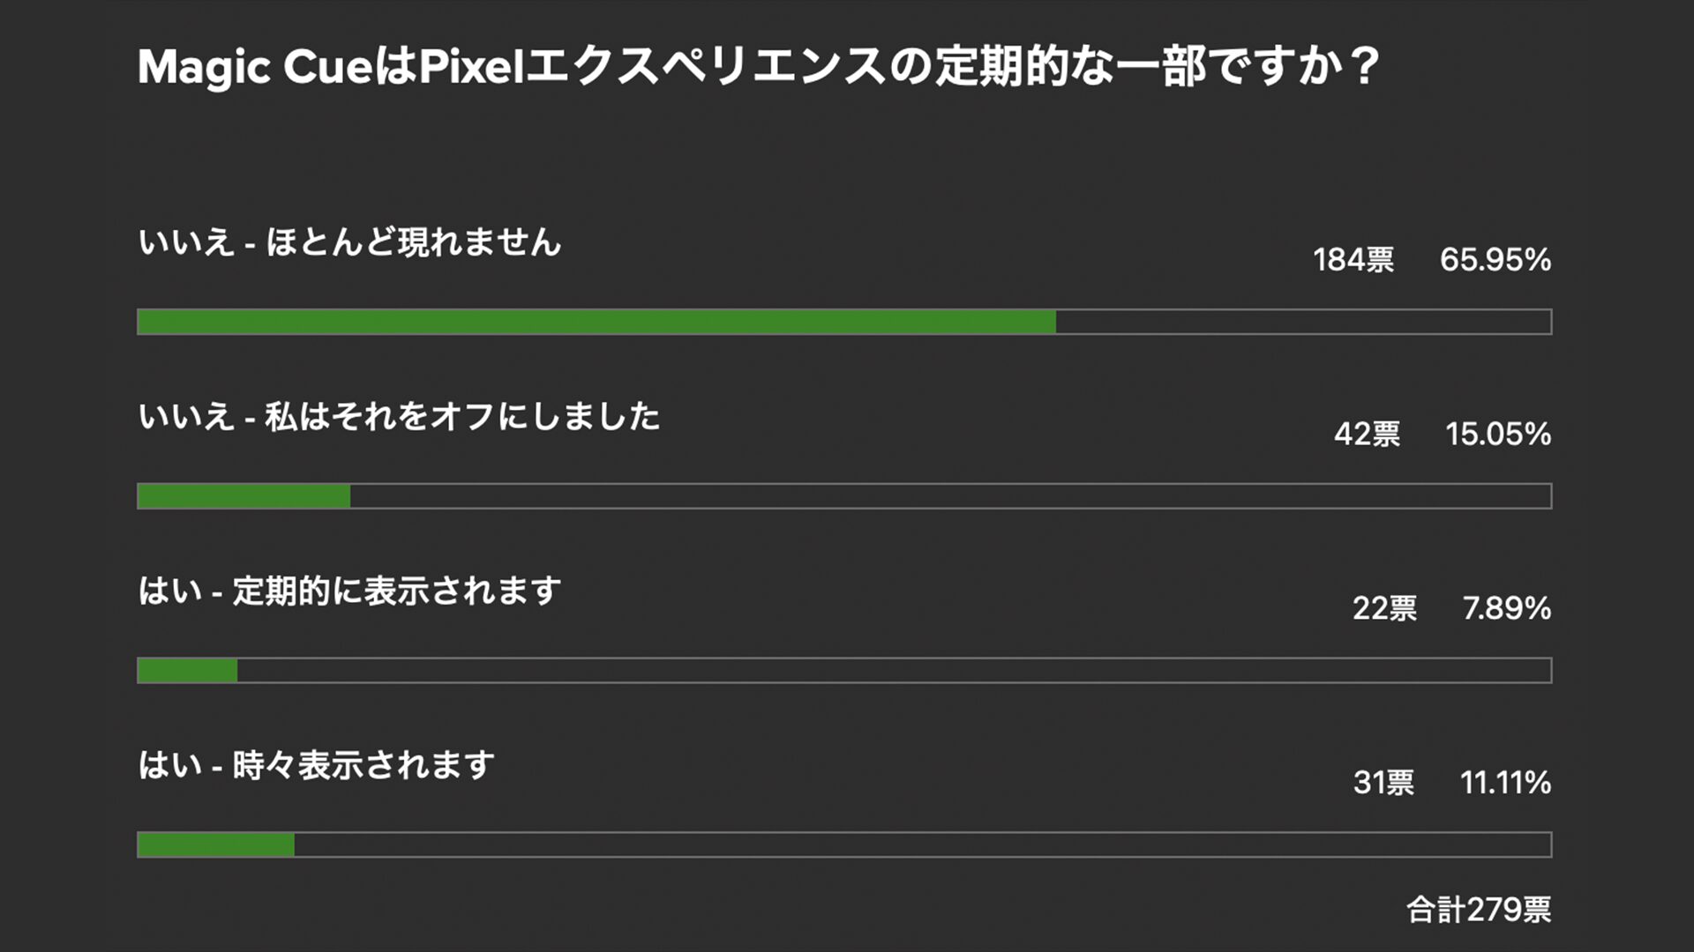Click the poll question title text
Viewport: 1694px width, 952px height.
pos(759,67)
